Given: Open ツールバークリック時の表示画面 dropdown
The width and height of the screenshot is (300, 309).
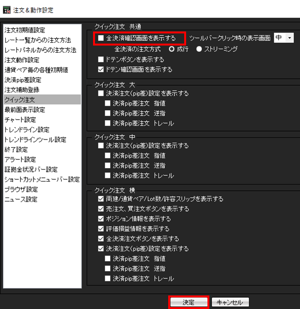Looking at the screenshot, I should (x=284, y=38).
